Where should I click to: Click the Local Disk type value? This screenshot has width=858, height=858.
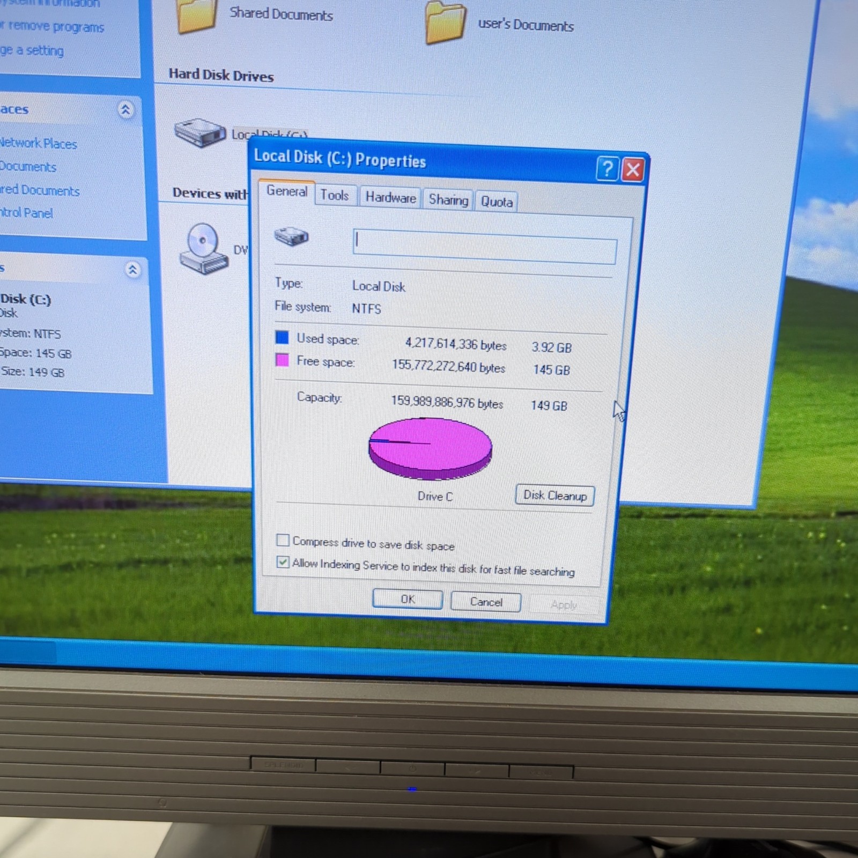click(x=379, y=286)
